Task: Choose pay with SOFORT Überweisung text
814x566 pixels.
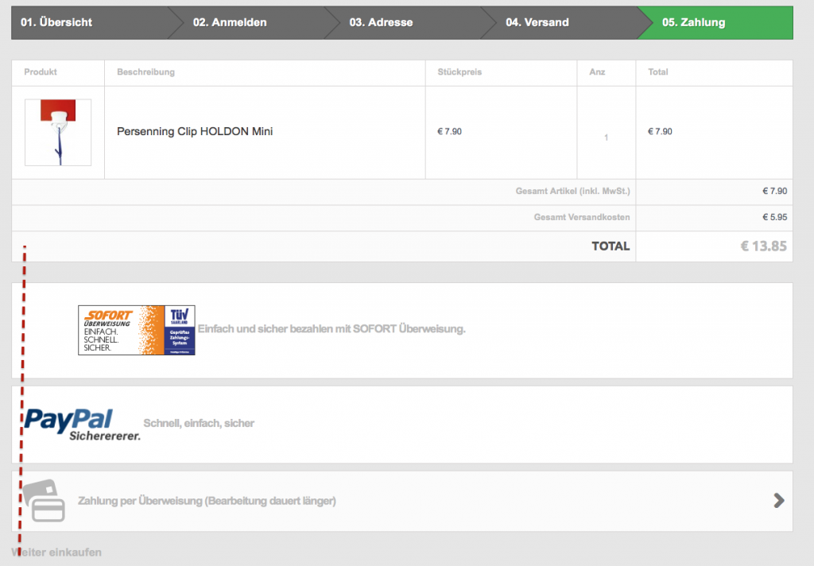Action: coord(331,328)
